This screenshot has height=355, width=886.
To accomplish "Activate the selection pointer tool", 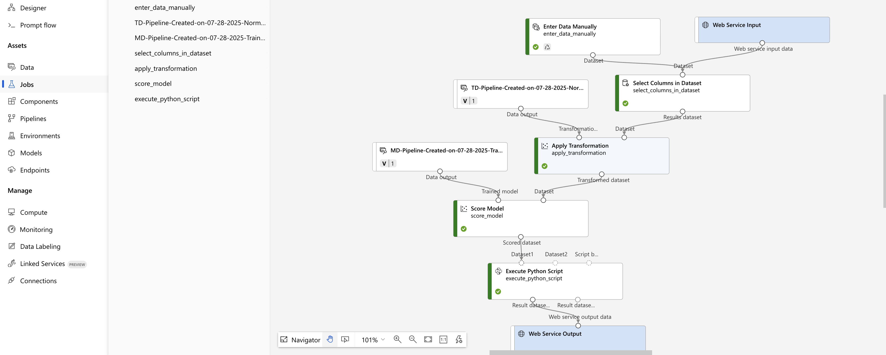I will [345, 339].
